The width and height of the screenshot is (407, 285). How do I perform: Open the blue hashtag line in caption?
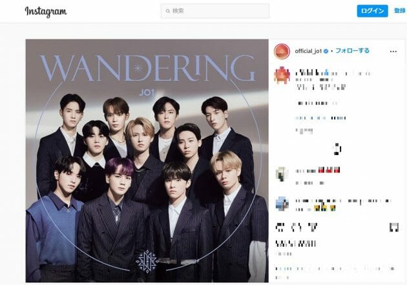tap(321, 118)
